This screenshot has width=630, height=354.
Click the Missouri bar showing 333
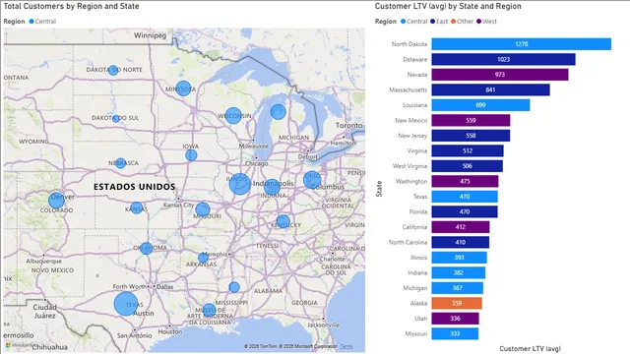tap(455, 334)
